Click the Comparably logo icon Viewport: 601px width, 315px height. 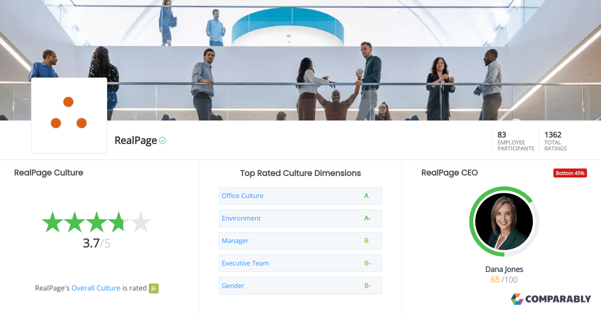pos(517,299)
